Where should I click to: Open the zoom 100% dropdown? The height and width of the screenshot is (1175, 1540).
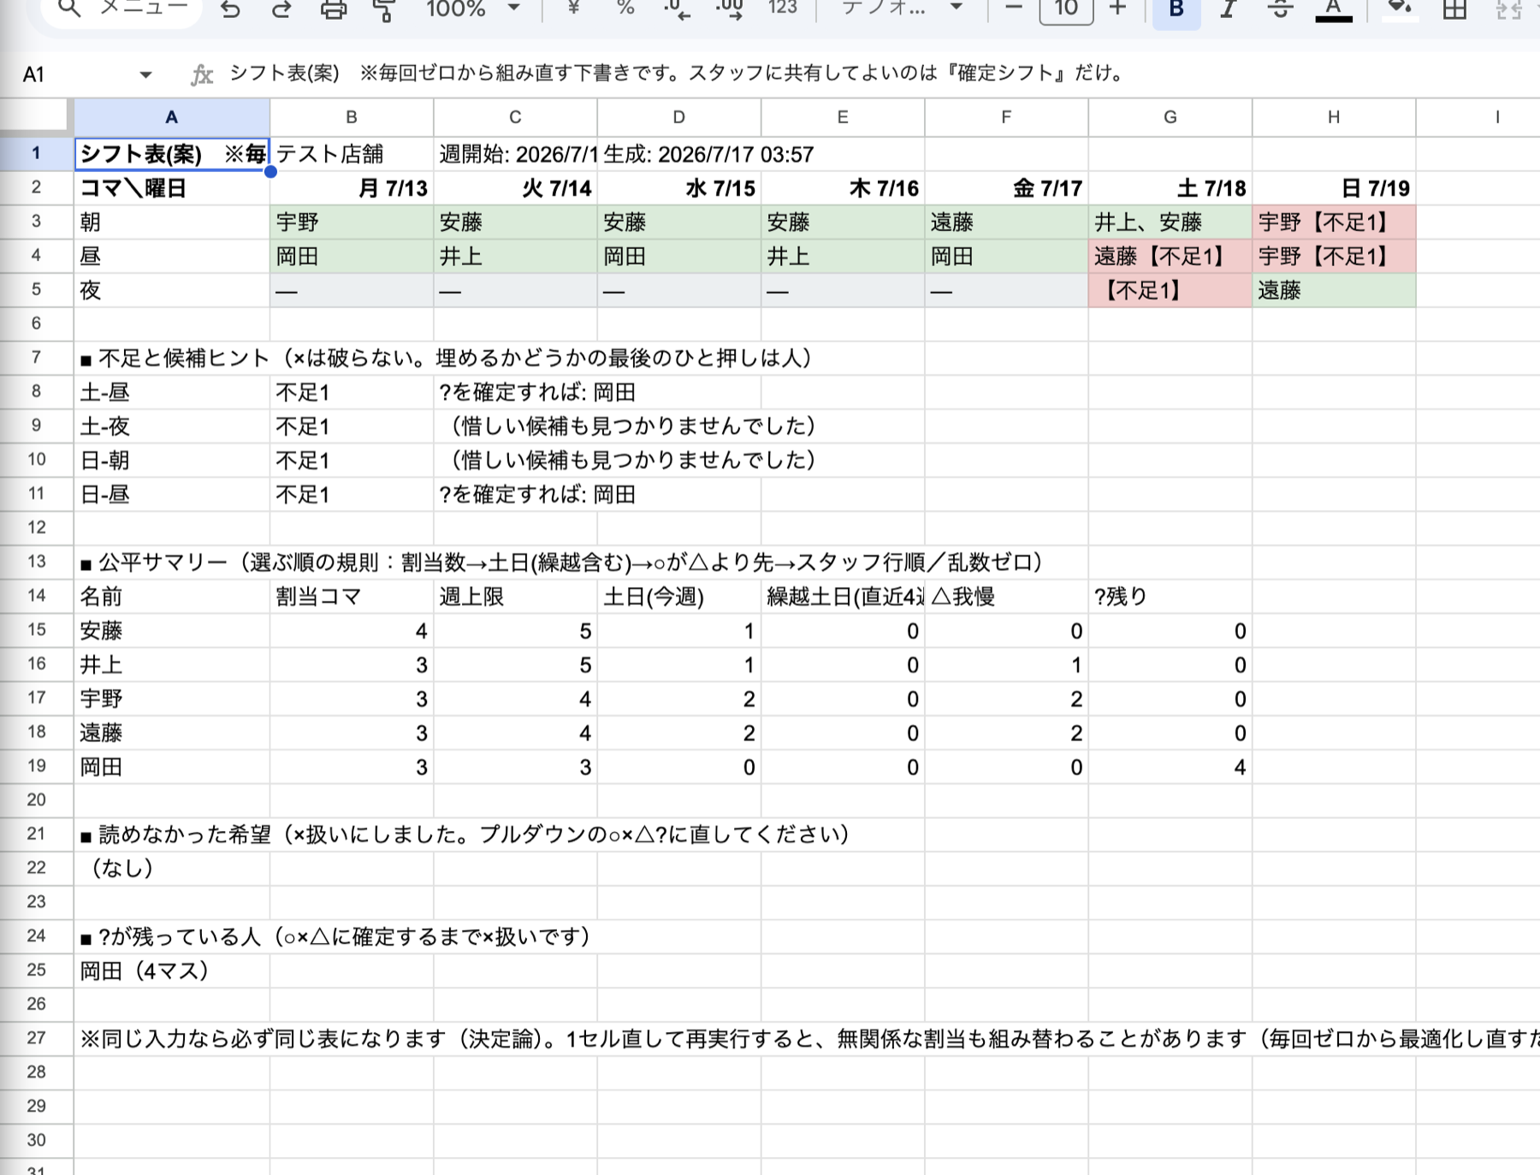pos(473,9)
